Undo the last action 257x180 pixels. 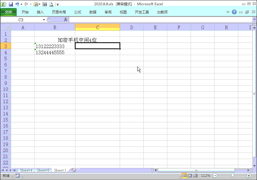click(17, 4)
